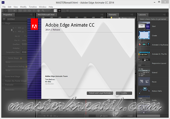
Task: Enable the Responsive Scaling checkbox
Action: [6, 66]
